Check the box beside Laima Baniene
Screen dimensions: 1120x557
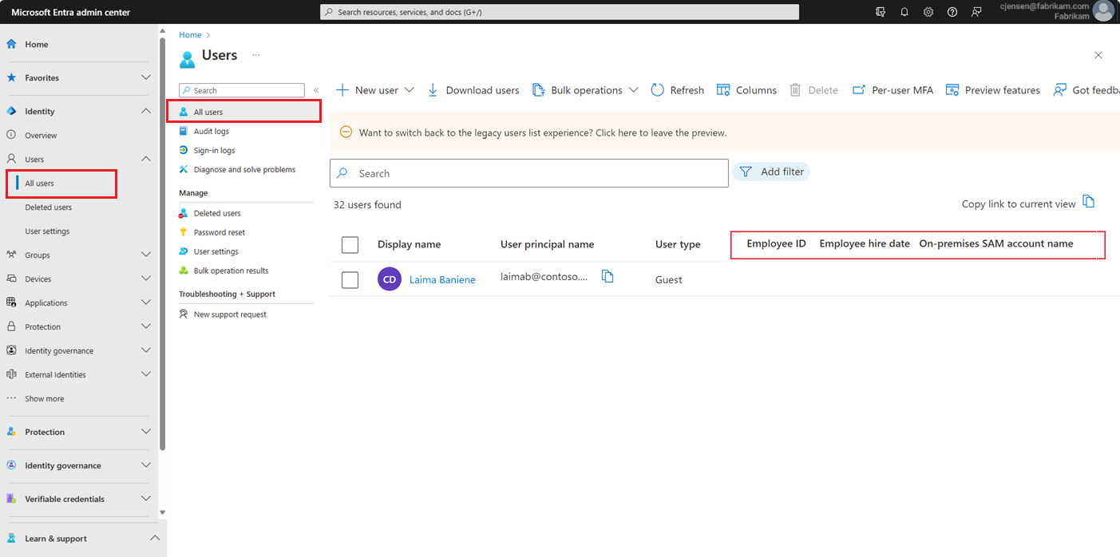tap(350, 279)
